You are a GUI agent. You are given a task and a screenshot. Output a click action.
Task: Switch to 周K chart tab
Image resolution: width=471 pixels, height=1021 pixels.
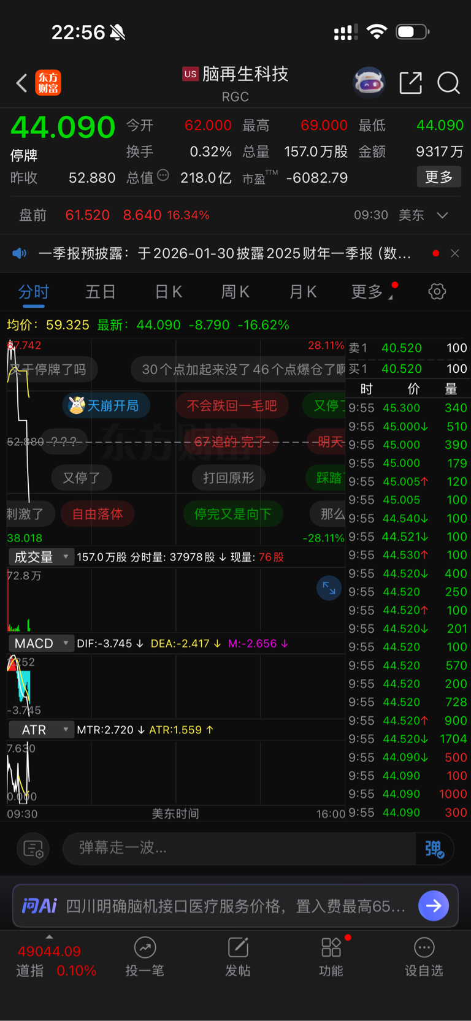click(x=235, y=292)
